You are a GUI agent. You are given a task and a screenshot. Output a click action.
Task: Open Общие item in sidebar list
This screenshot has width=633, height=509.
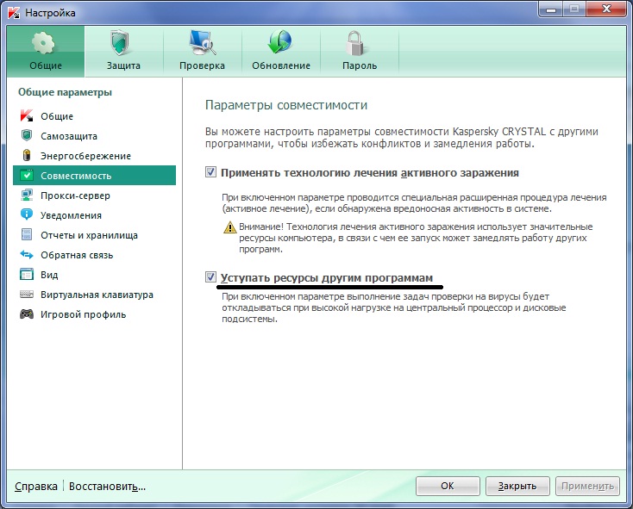[95, 116]
